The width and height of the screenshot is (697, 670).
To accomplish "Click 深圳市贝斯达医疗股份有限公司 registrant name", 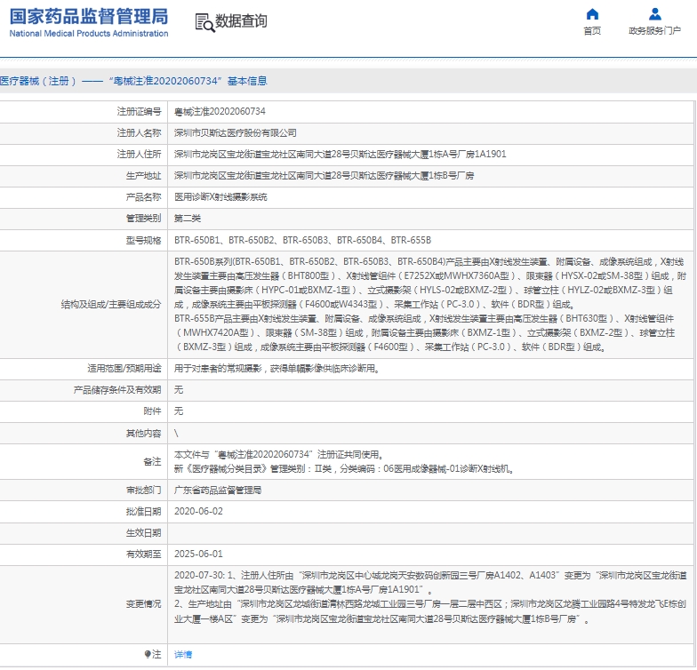I will [x=235, y=133].
